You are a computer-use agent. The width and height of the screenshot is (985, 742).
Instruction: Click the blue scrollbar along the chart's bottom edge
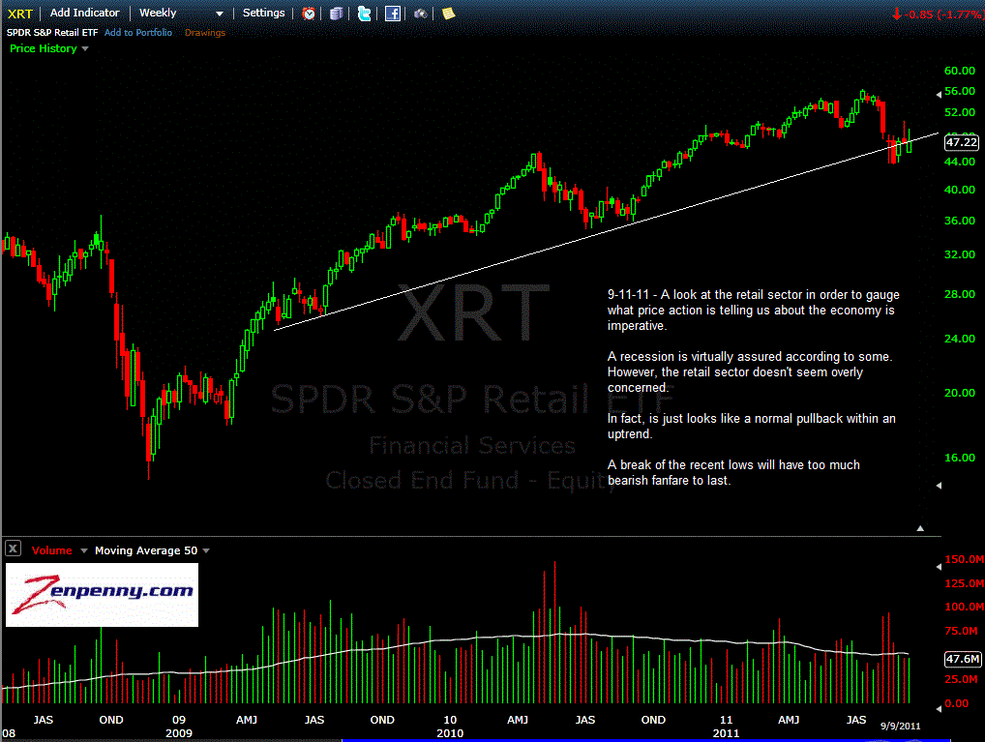click(x=645, y=741)
